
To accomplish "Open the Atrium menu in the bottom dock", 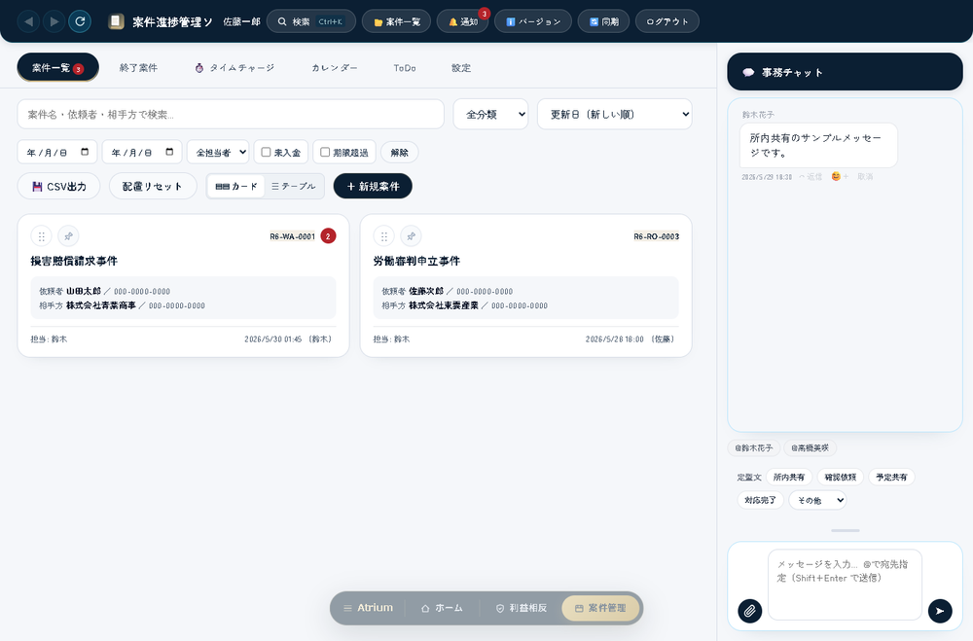I will point(368,608).
